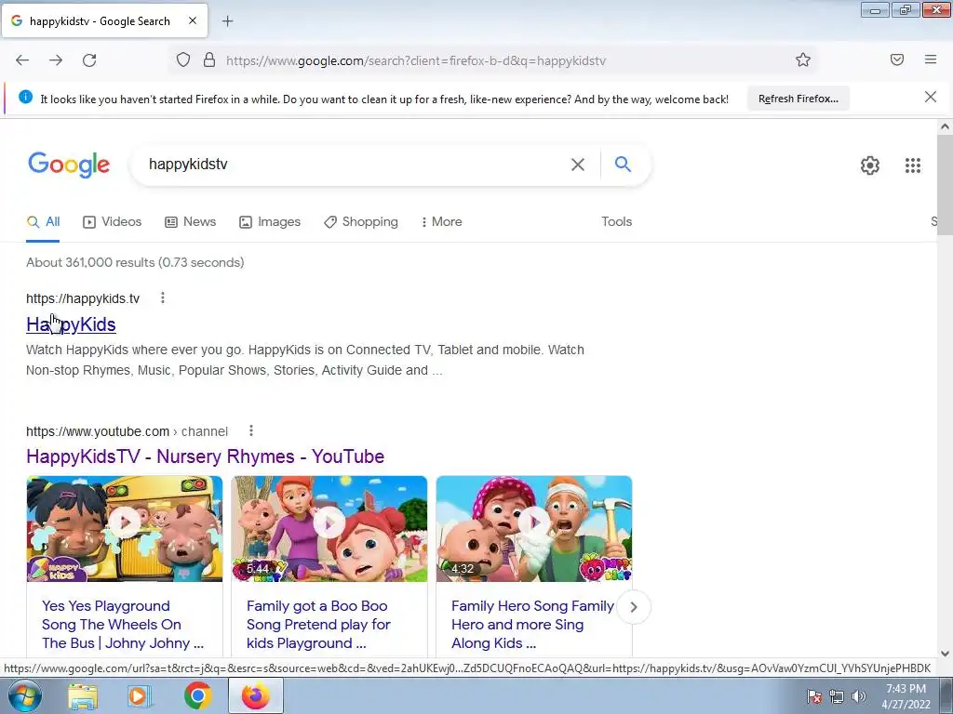Switch to the Shopping tab

[x=361, y=221]
